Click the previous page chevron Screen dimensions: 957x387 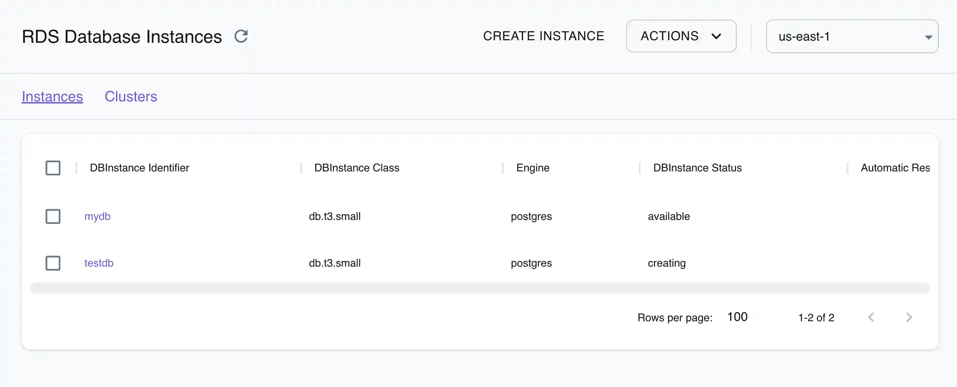click(872, 317)
